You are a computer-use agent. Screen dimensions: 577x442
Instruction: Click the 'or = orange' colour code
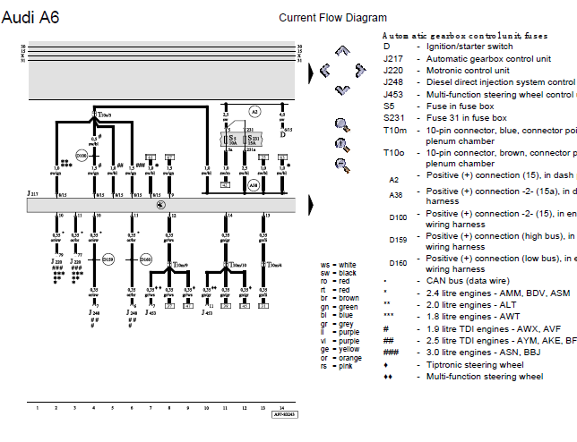click(x=341, y=358)
